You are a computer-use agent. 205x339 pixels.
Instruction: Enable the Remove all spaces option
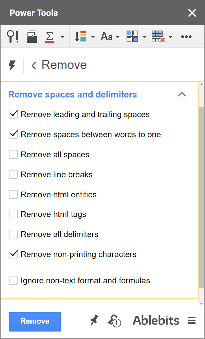pyautogui.click(x=13, y=154)
